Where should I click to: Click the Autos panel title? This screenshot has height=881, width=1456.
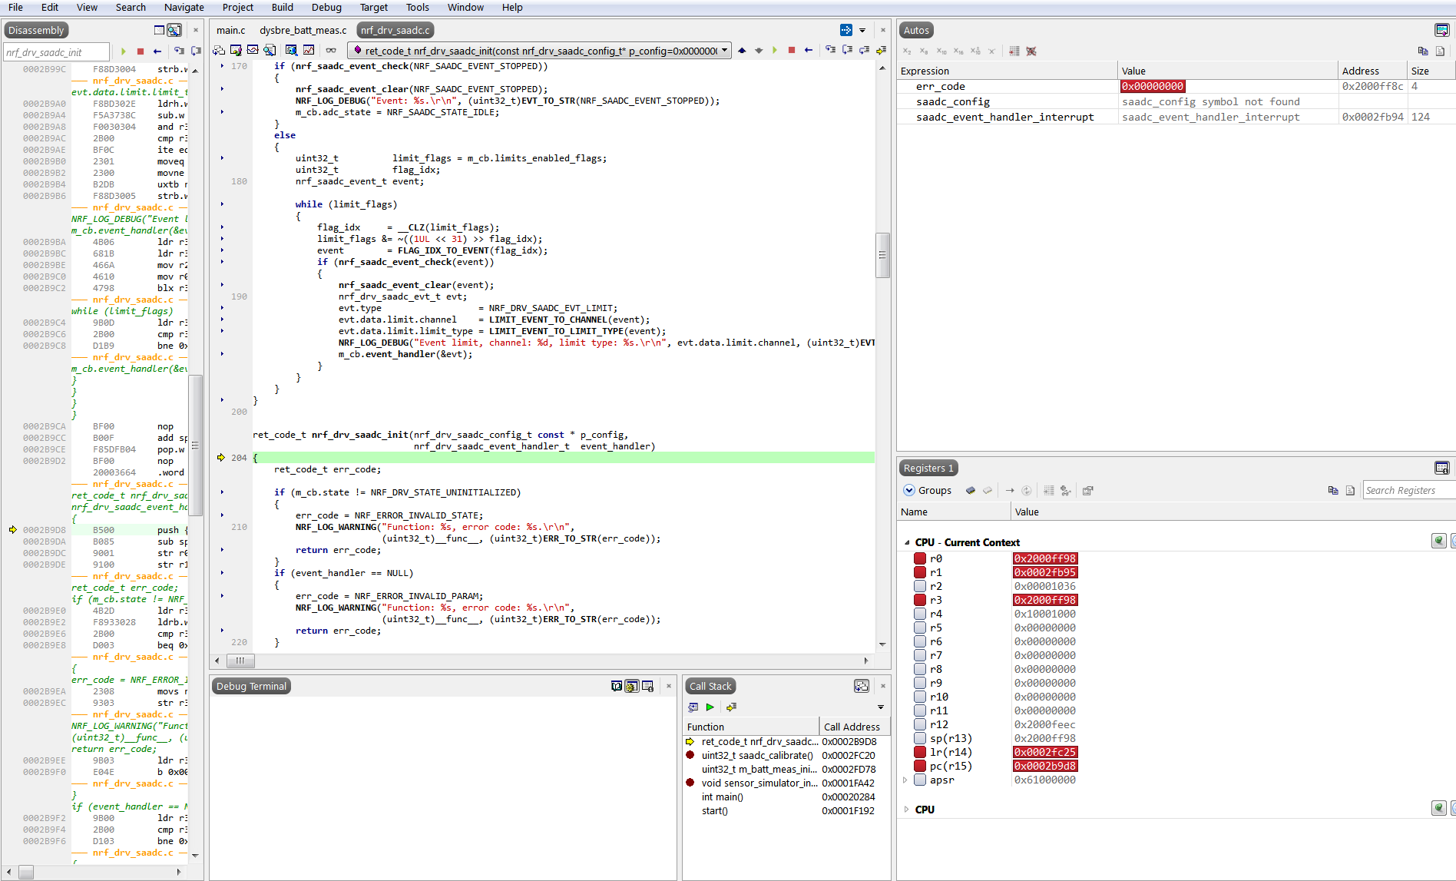[x=916, y=30]
